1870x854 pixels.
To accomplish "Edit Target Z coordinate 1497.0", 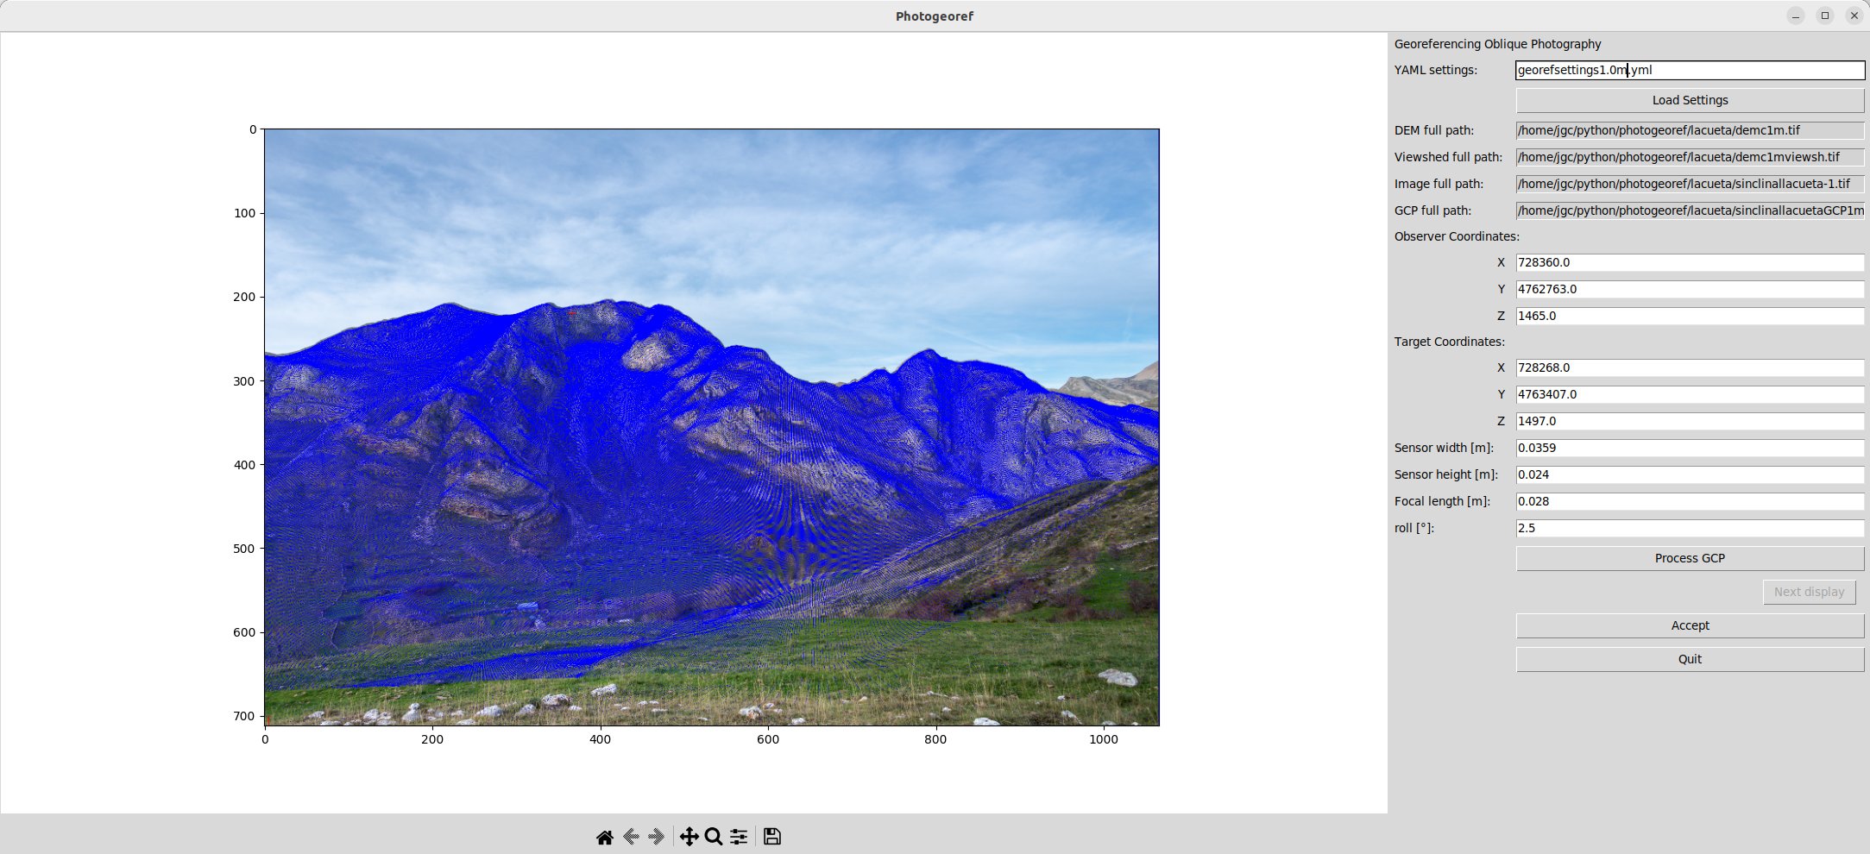I will tap(1690, 421).
